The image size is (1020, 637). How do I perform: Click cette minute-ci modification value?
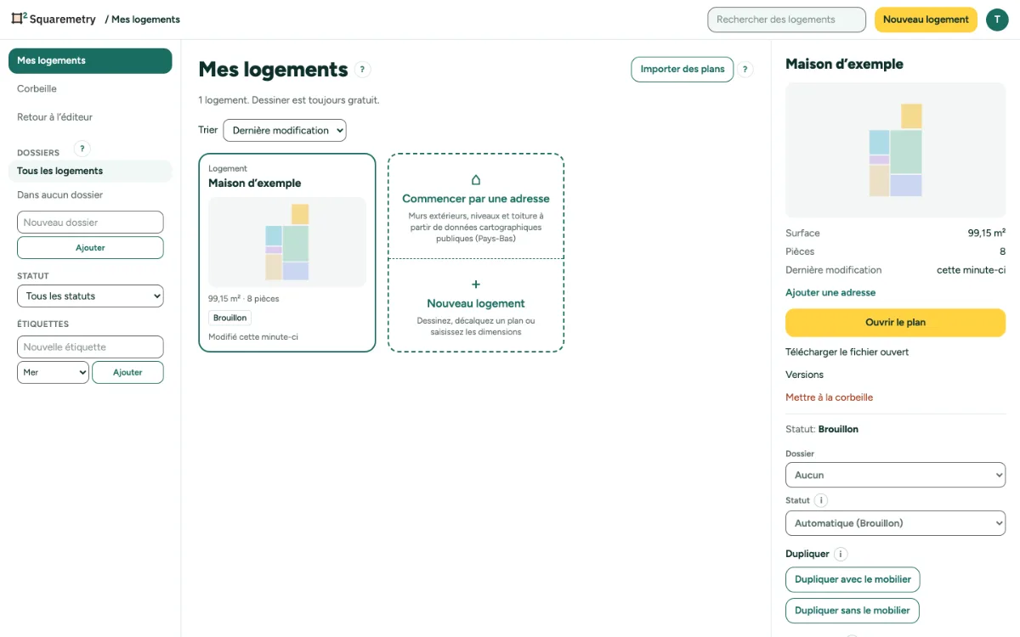click(x=971, y=270)
